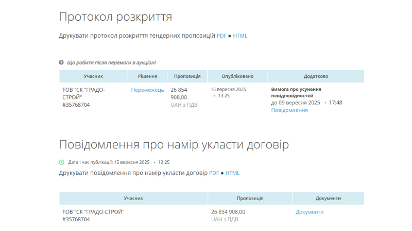Viewport: 412px width, 231px height.
Task: Expand 'Що робити після перемоги в аукціоні'
Action: coord(111,63)
